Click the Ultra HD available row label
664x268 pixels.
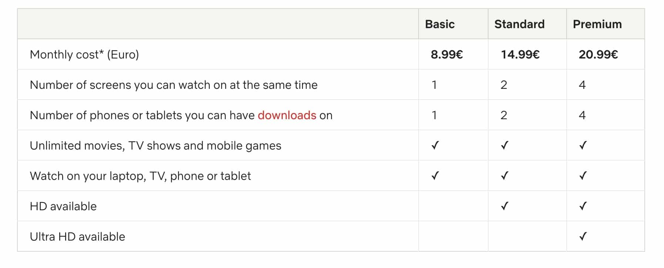(77, 237)
